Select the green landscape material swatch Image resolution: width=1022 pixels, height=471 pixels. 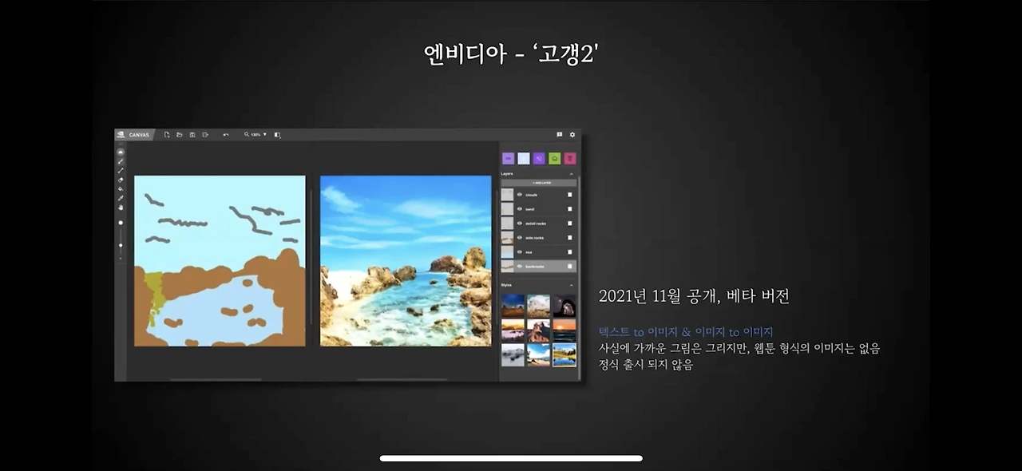(555, 158)
